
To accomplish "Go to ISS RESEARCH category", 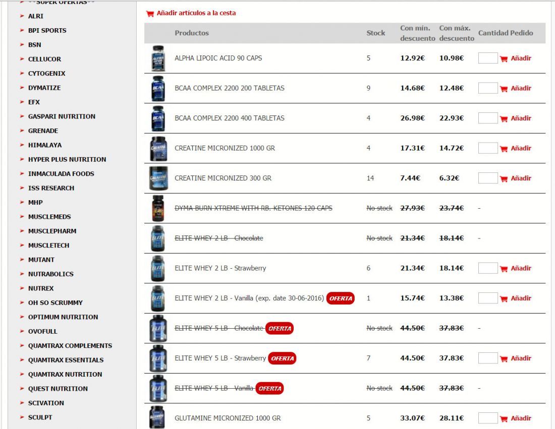I will (51, 188).
